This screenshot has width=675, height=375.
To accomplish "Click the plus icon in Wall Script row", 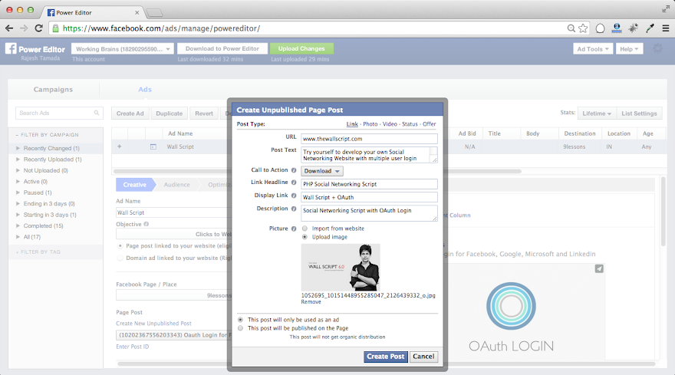I will [x=119, y=146].
